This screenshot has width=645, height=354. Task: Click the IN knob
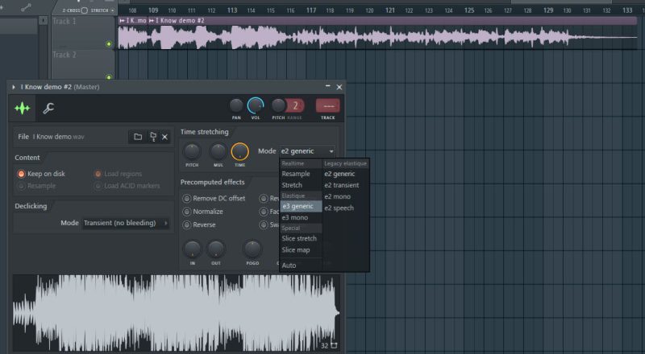192,249
